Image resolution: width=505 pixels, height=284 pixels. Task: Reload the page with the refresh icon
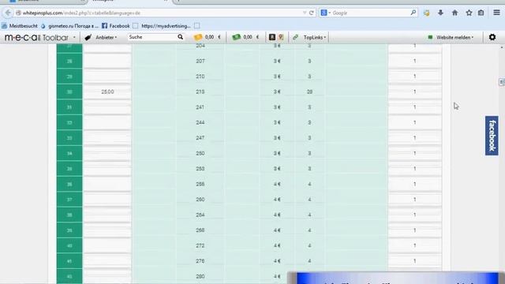click(311, 13)
